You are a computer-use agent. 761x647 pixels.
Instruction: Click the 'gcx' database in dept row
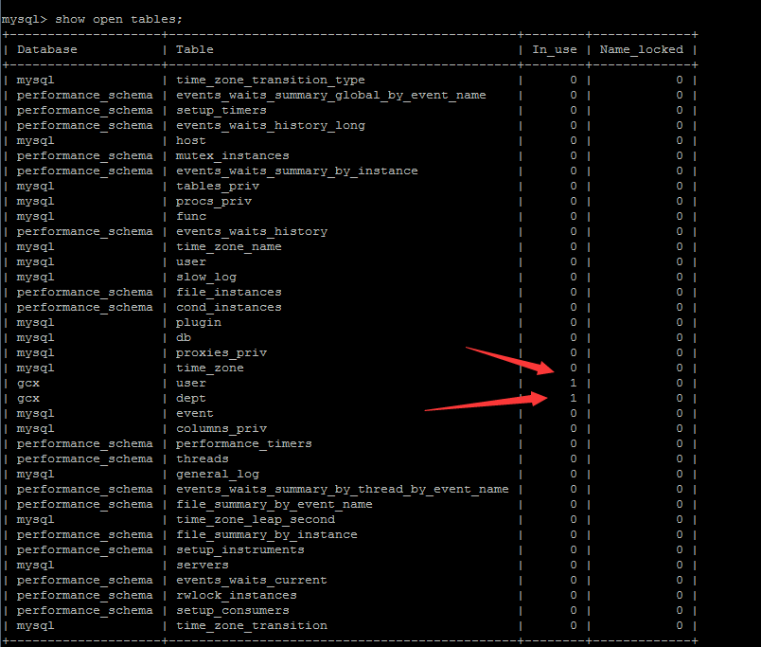[x=28, y=398]
